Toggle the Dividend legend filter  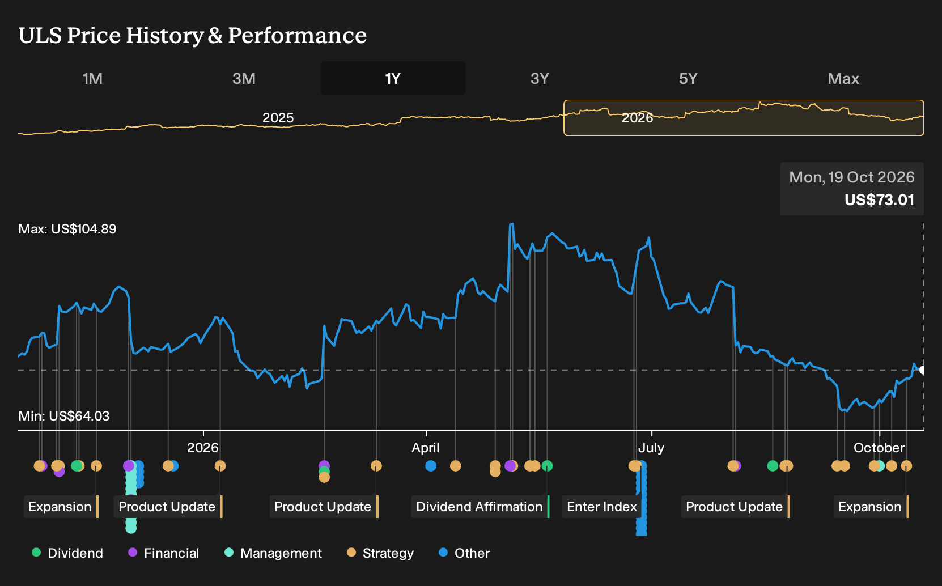(67, 553)
